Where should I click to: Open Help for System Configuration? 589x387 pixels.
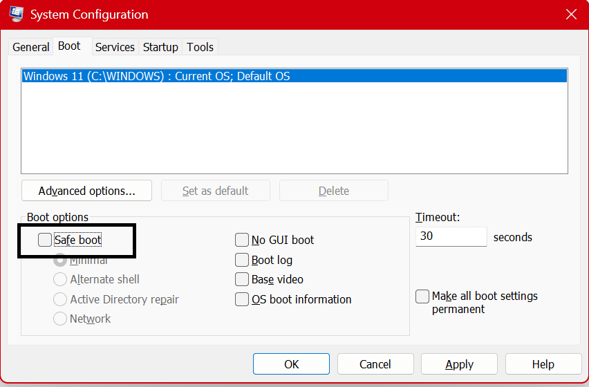[x=543, y=364]
